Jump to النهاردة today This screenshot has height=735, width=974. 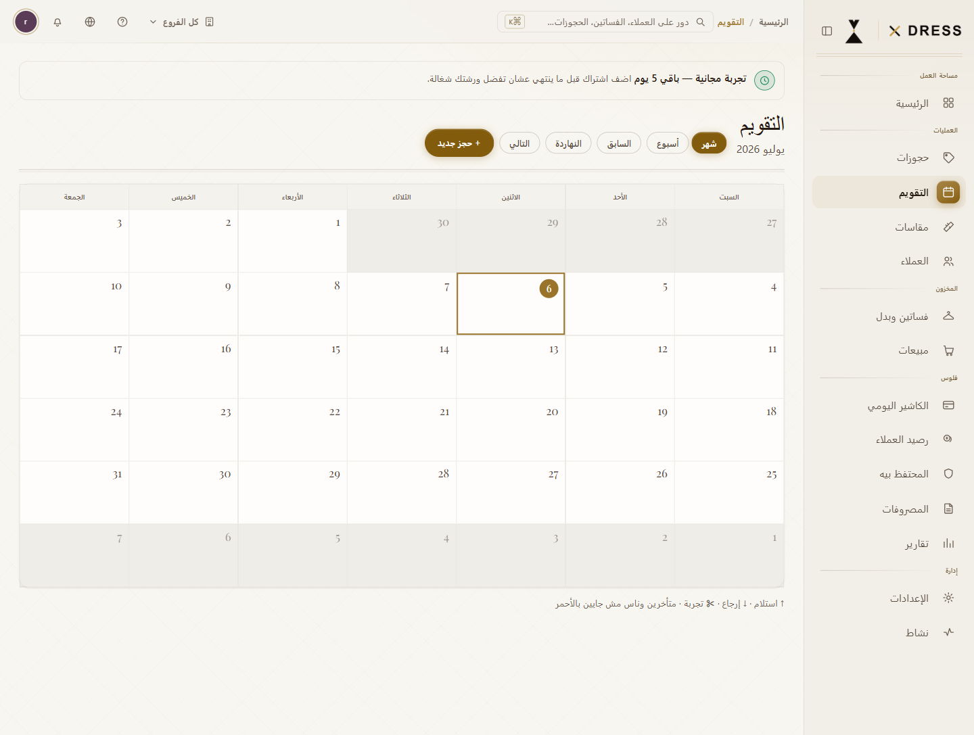pos(568,143)
